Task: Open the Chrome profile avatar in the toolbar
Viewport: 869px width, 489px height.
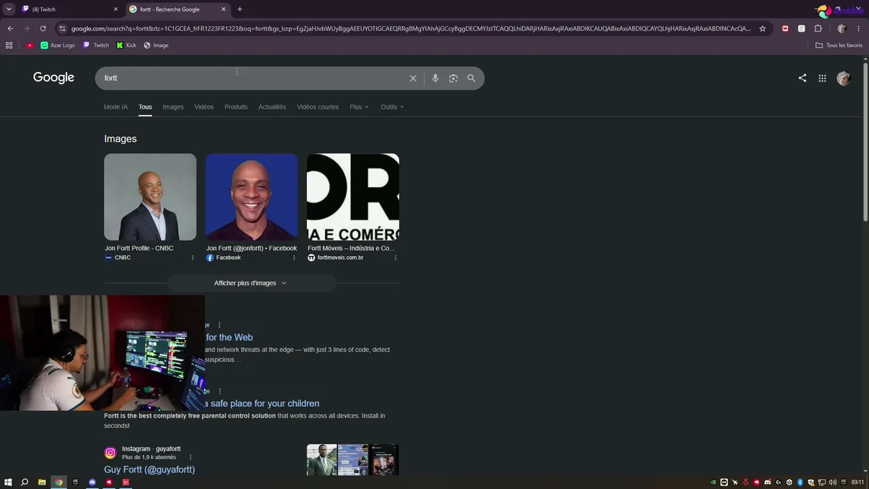Action: tap(842, 29)
